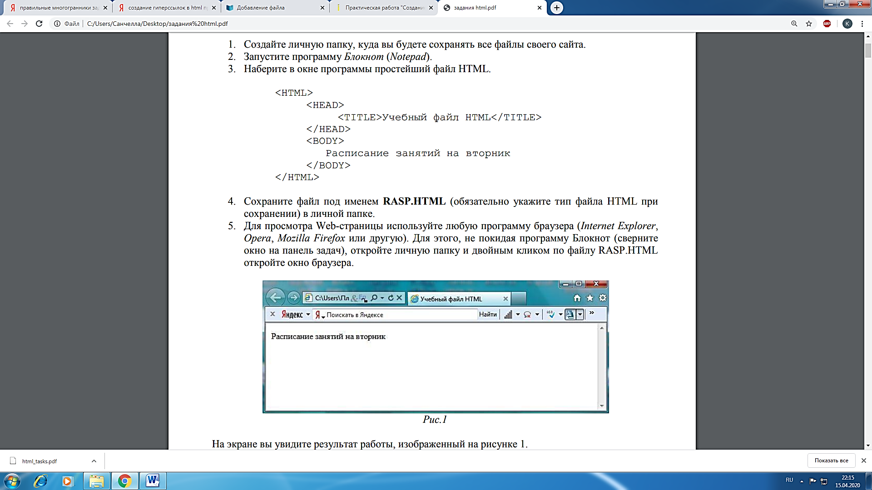
Task: Click the site info icon beside Файл
Action: [x=57, y=24]
